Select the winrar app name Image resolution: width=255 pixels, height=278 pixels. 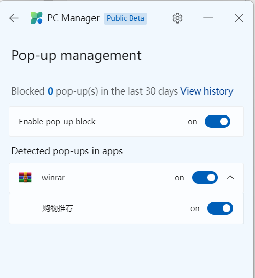[53, 178]
